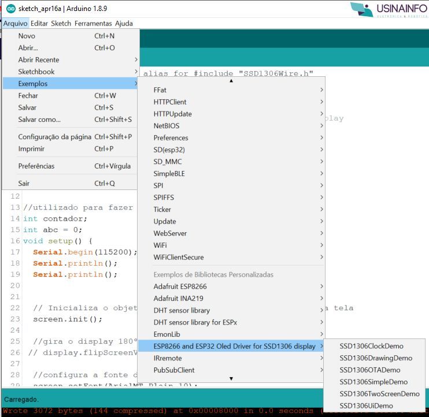This screenshot has width=429, height=417.
Task: Load the SSD1306UiDemo example
Action: coord(374,406)
